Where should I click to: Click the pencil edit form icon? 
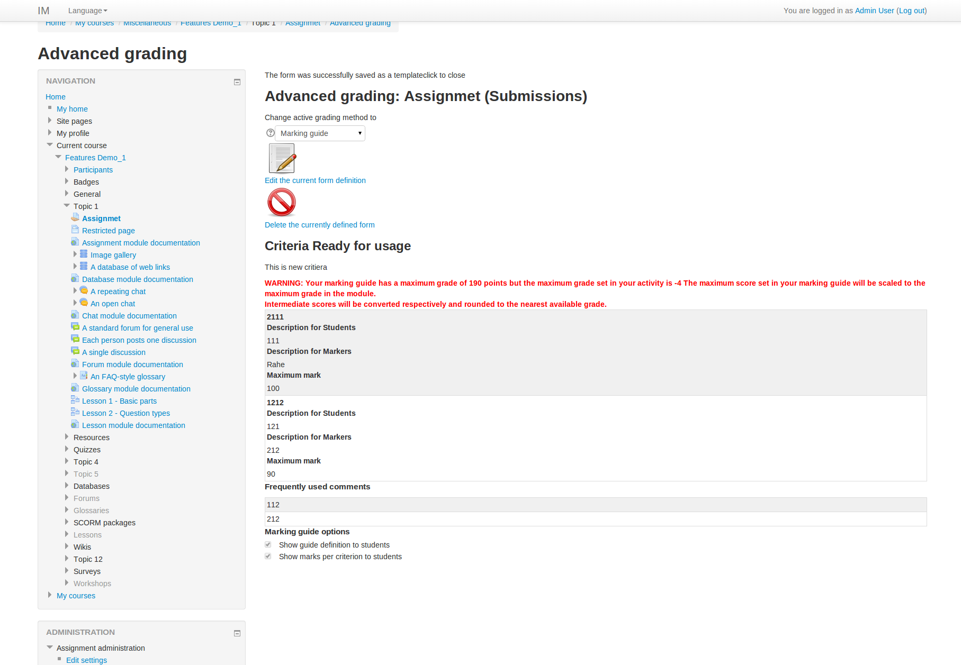(x=282, y=158)
